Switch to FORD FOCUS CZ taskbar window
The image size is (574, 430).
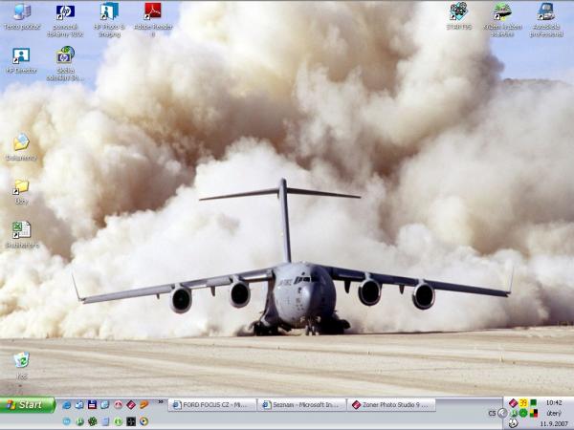[210, 405]
